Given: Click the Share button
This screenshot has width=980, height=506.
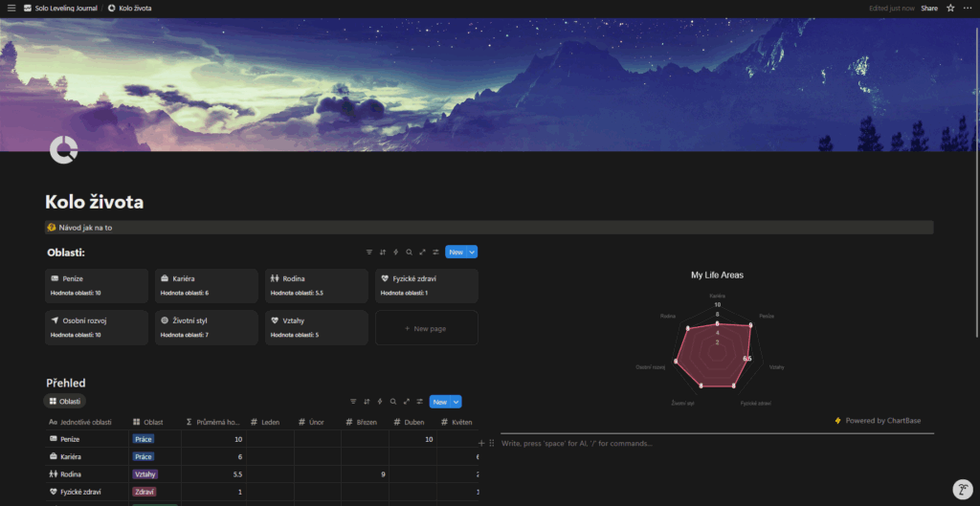Looking at the screenshot, I should pos(928,8).
